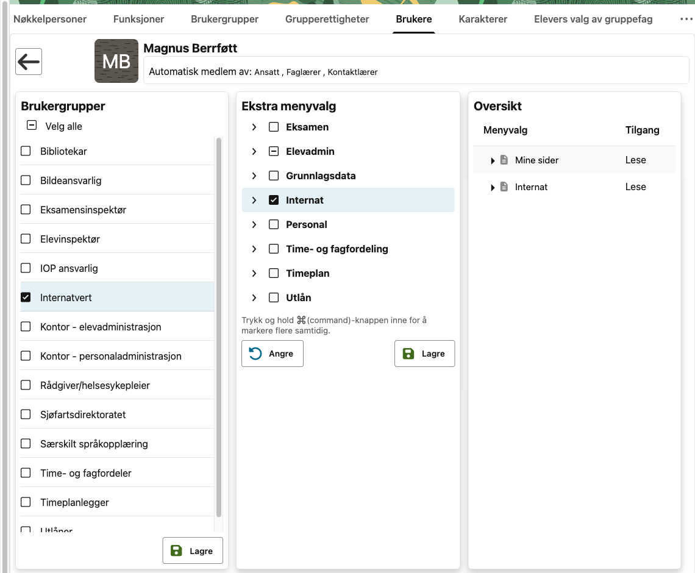Select the Særskilt språkopplæring checkbox
The image size is (695, 573).
(x=26, y=444)
